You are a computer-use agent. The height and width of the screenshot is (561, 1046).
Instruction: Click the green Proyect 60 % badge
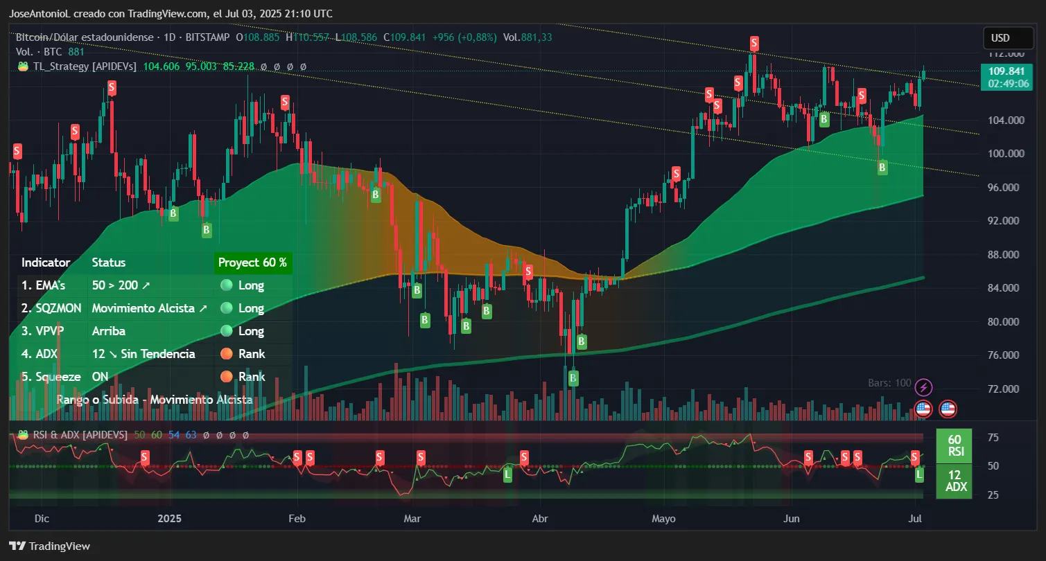[252, 262]
